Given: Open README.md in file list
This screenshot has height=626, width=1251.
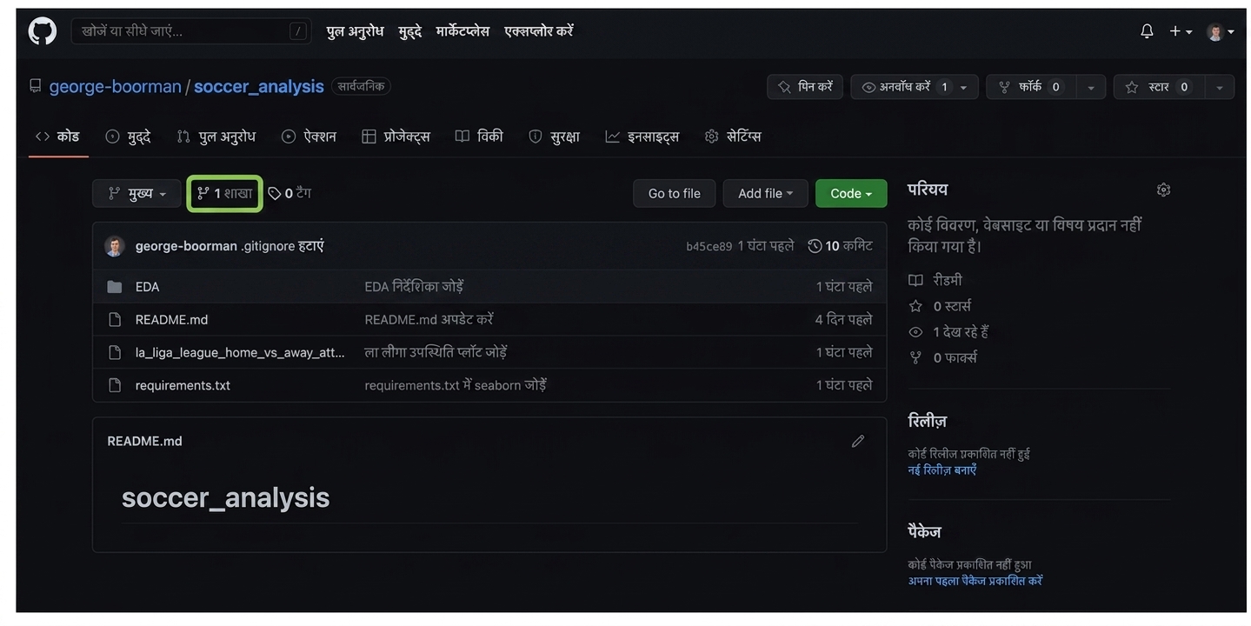Looking at the screenshot, I should tap(171, 320).
